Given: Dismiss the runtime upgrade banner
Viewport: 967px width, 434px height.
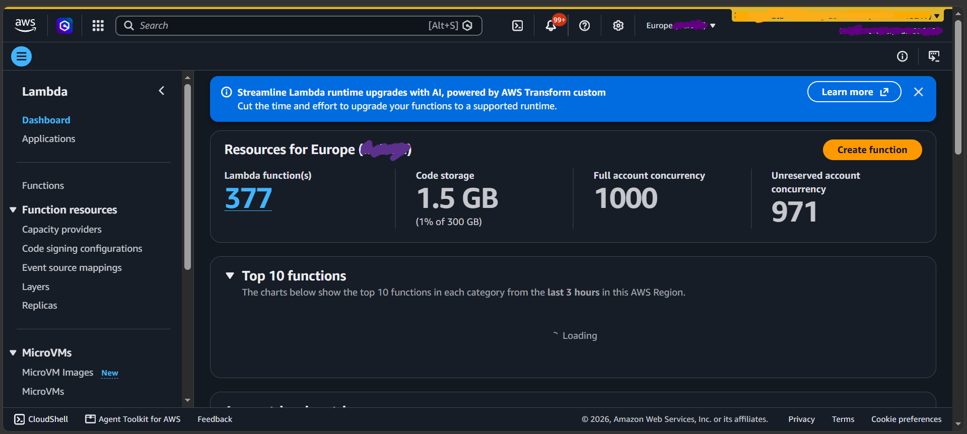Looking at the screenshot, I should pyautogui.click(x=918, y=92).
